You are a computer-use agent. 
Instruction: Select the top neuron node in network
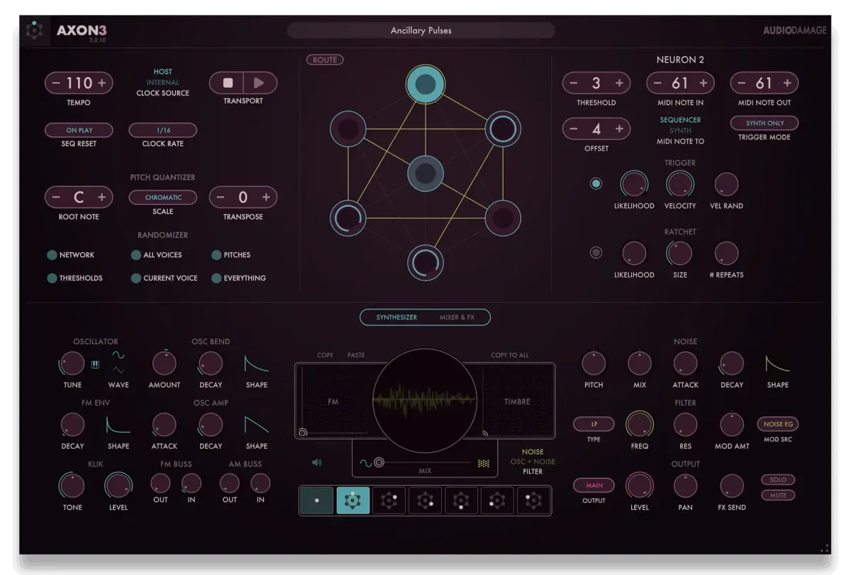425,85
